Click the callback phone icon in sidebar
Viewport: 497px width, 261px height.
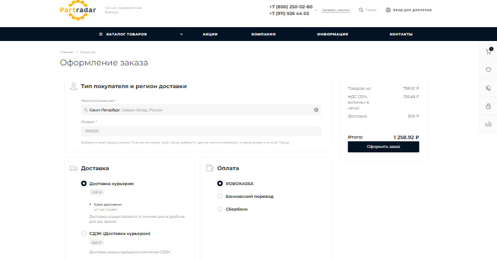click(489, 88)
